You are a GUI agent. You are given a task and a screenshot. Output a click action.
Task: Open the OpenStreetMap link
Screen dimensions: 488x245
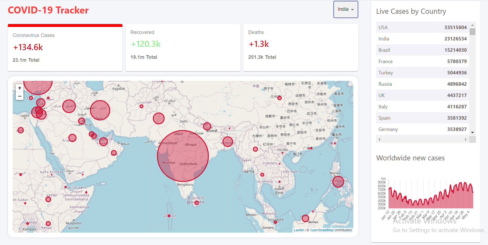[x=322, y=230]
